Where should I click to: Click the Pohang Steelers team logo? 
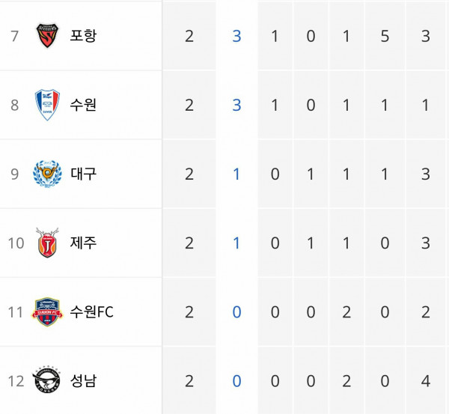tap(47, 35)
